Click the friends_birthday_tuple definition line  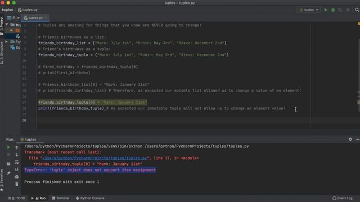[x=133, y=55]
